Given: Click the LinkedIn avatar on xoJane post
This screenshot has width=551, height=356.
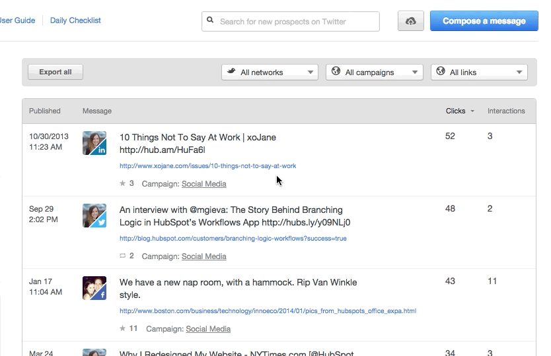Looking at the screenshot, I should point(94,143).
